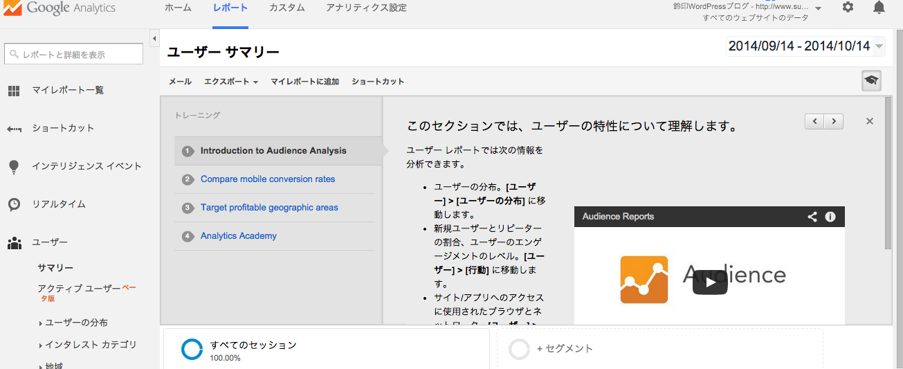This screenshot has height=369, width=903.
Task: Toggle the training graduation cap icon
Action: [x=871, y=81]
